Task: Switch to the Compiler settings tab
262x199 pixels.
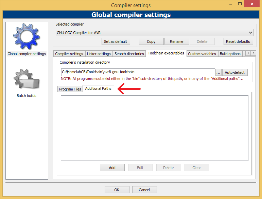Action: tap(69, 54)
